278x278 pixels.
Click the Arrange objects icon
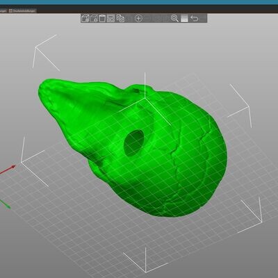[111, 18]
